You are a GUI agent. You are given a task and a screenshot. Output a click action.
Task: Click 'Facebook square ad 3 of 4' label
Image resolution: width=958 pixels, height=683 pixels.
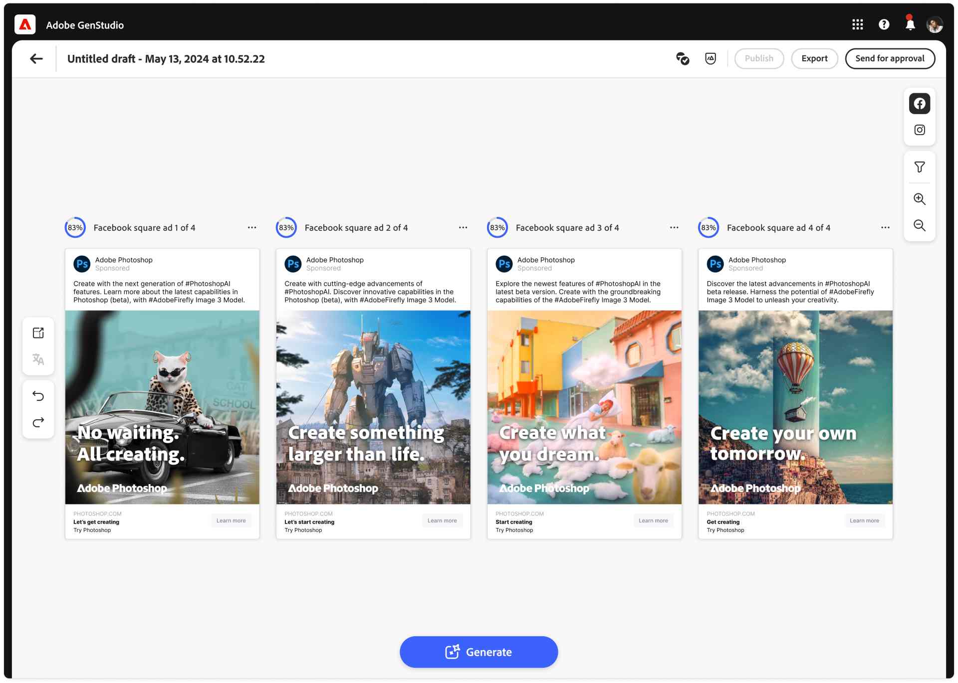[x=567, y=228]
